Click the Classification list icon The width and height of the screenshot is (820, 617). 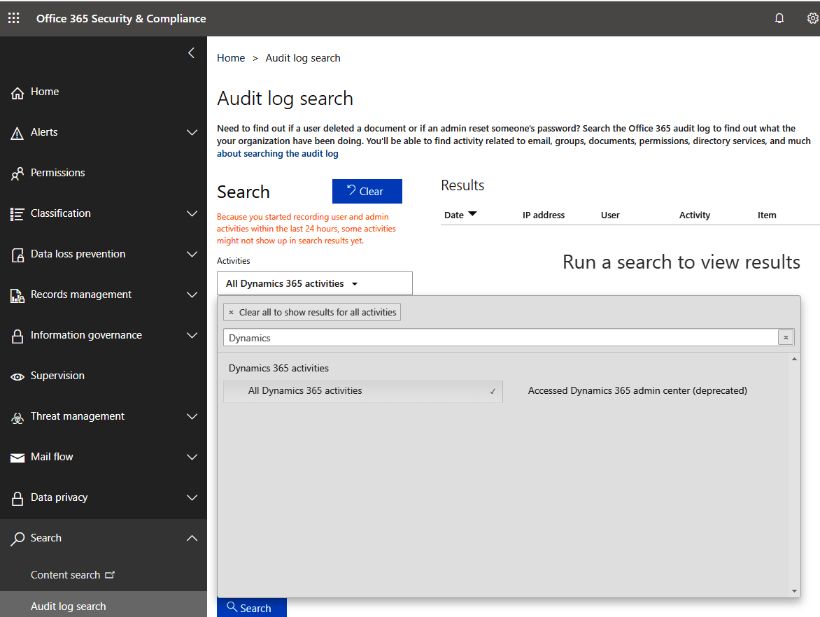(x=17, y=214)
